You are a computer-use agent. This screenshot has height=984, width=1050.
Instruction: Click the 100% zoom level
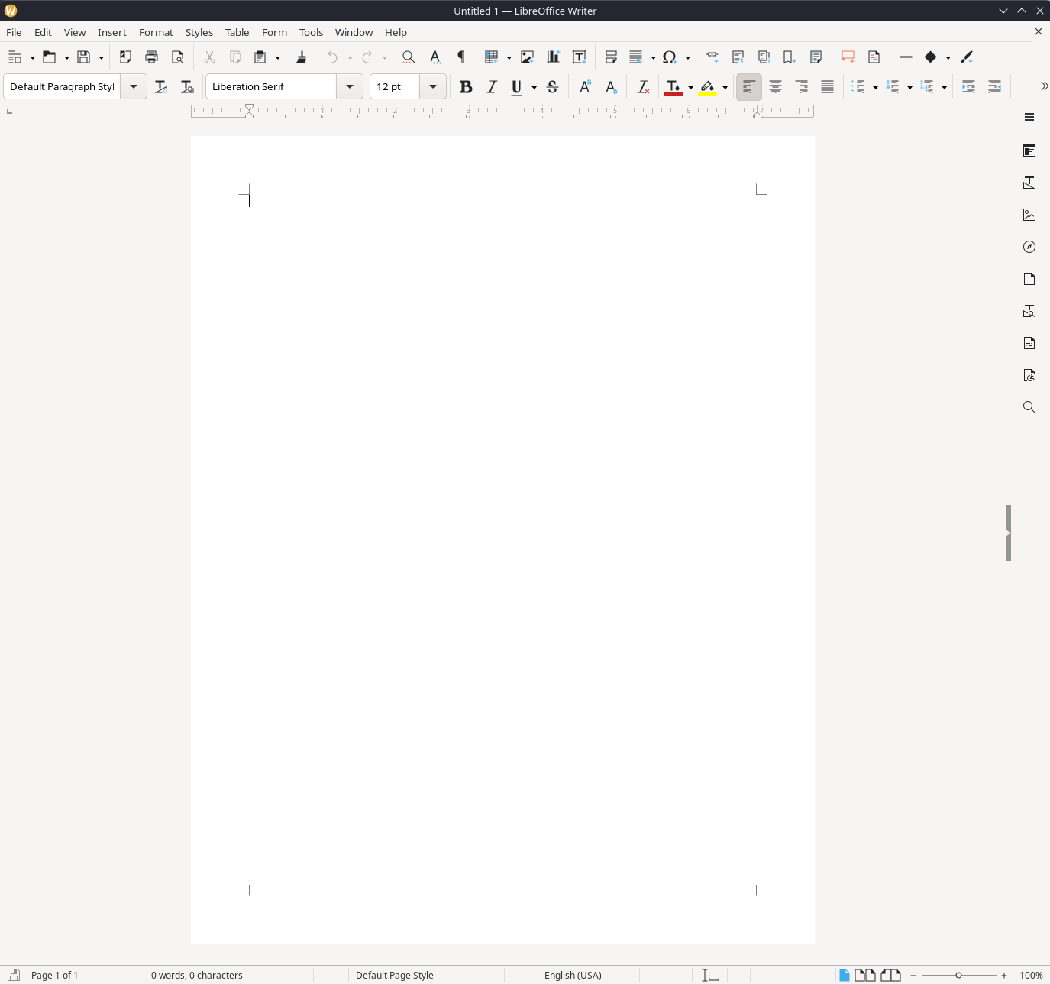1031,975
